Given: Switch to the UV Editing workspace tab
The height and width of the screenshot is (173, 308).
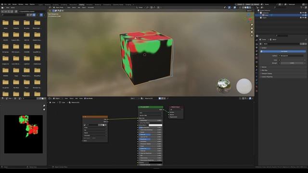Looking at the screenshot, I should pyautogui.click(x=64, y=4).
